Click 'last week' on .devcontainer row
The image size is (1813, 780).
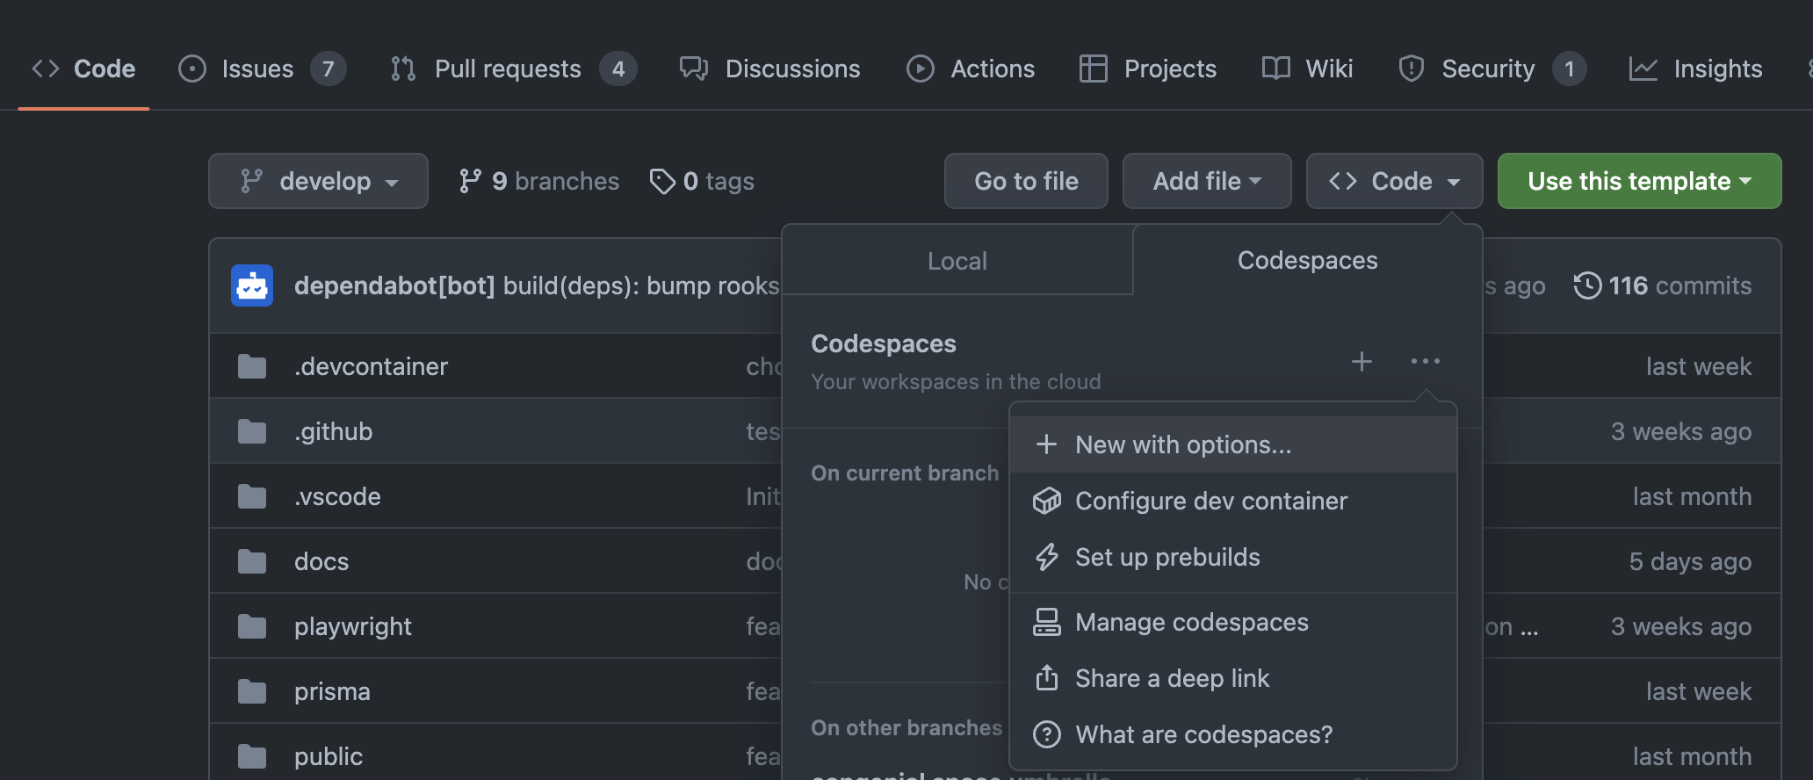(x=1699, y=366)
